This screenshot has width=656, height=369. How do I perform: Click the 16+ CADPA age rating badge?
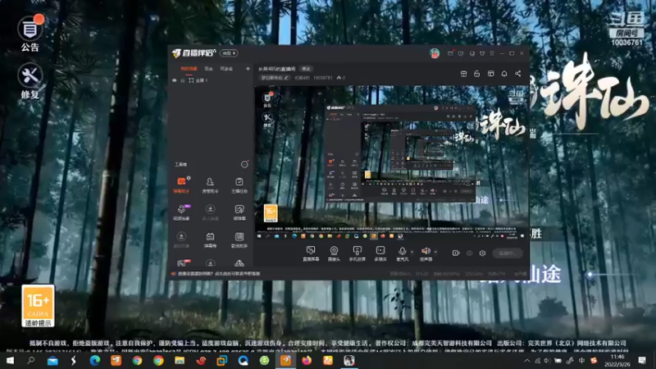point(38,306)
